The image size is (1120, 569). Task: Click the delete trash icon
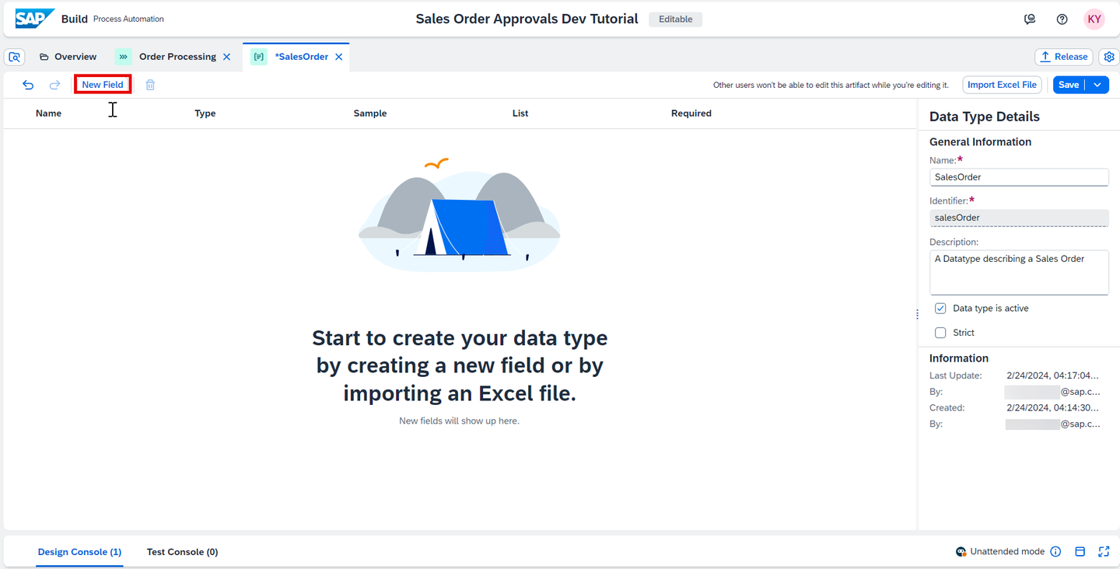150,85
